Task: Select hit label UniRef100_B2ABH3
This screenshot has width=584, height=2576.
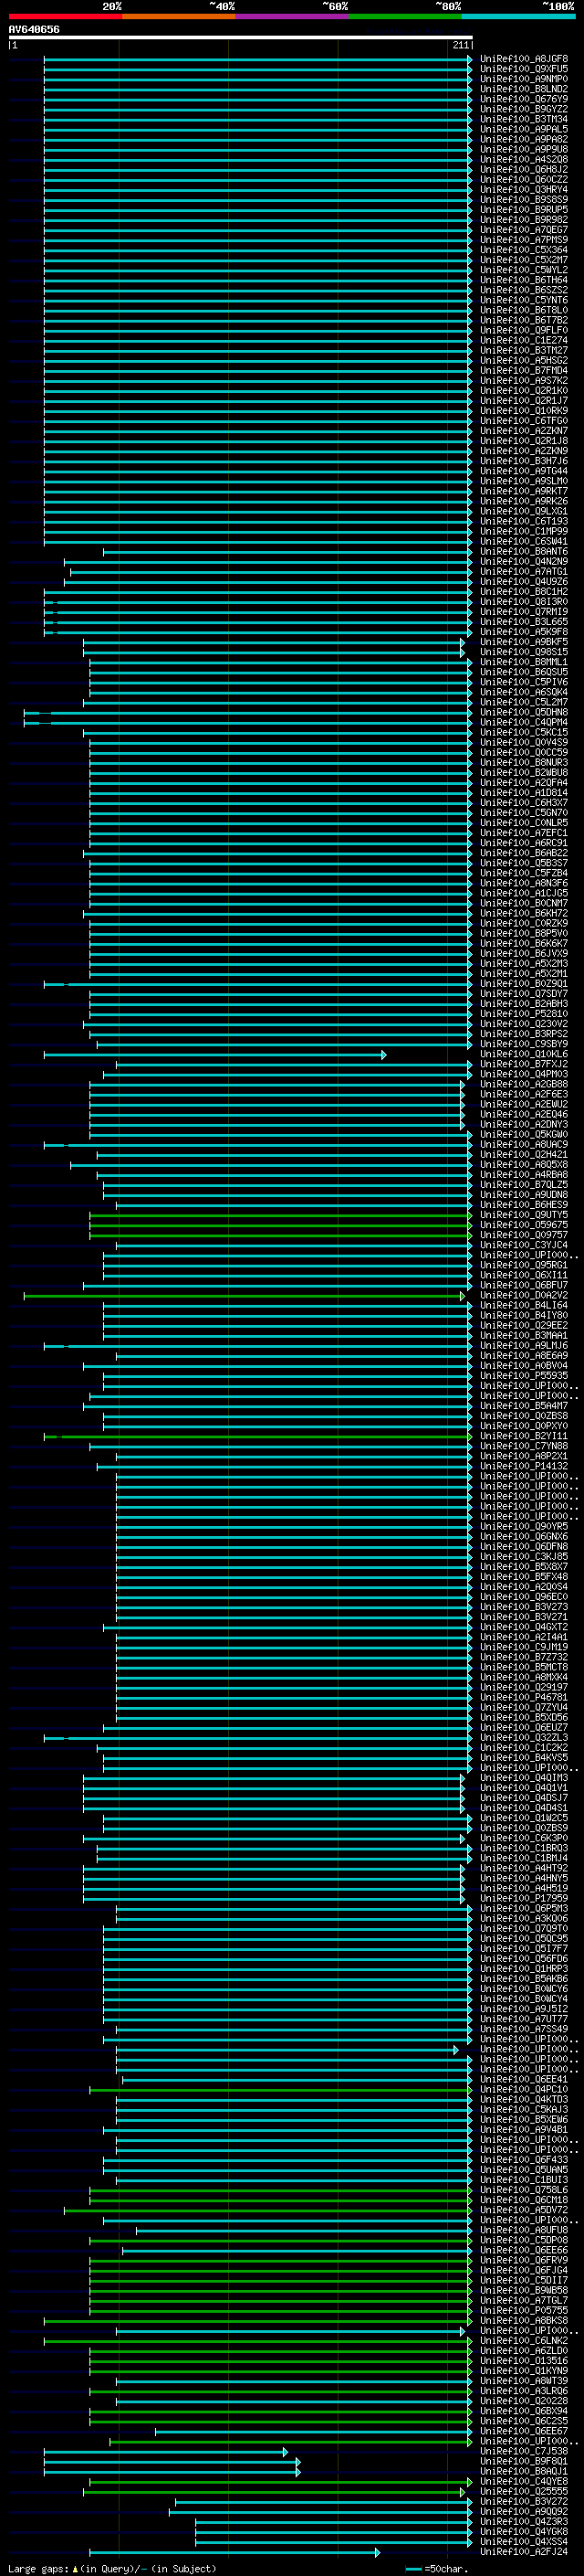Action: point(523,1004)
